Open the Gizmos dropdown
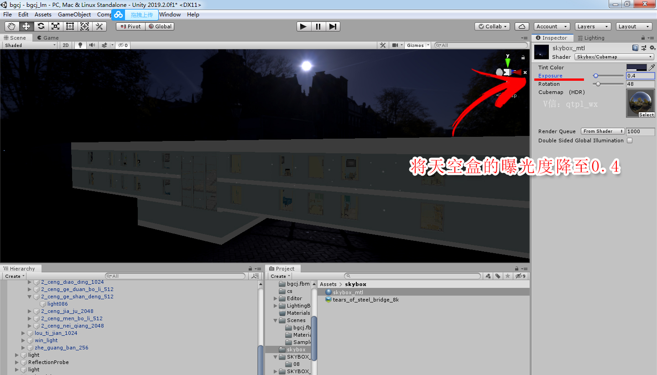Image resolution: width=657 pixels, height=375 pixels. pyautogui.click(x=418, y=45)
